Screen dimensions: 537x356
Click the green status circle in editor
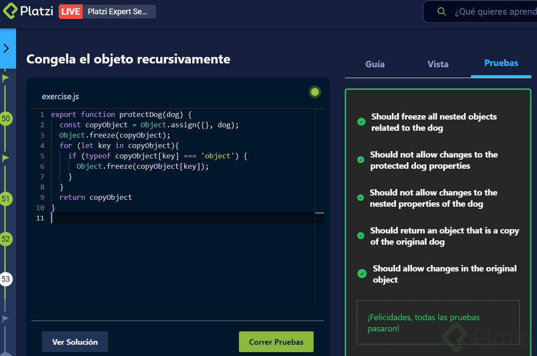(x=315, y=92)
